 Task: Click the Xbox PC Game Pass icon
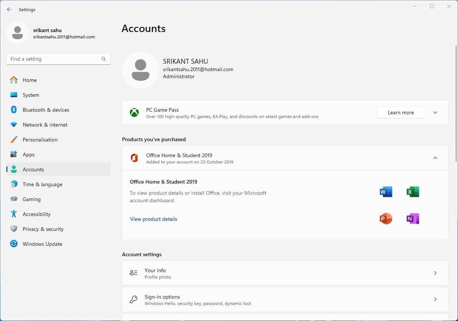coord(134,112)
